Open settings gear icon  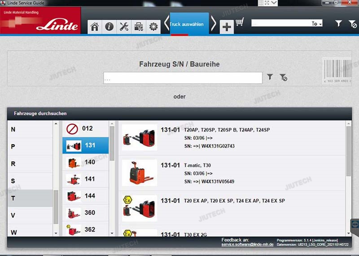click(x=153, y=26)
